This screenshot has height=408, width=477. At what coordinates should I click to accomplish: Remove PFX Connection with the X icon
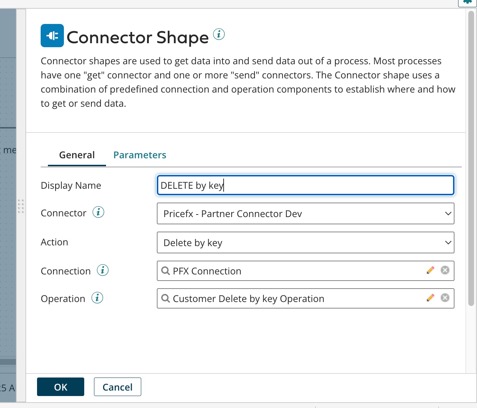tap(445, 270)
